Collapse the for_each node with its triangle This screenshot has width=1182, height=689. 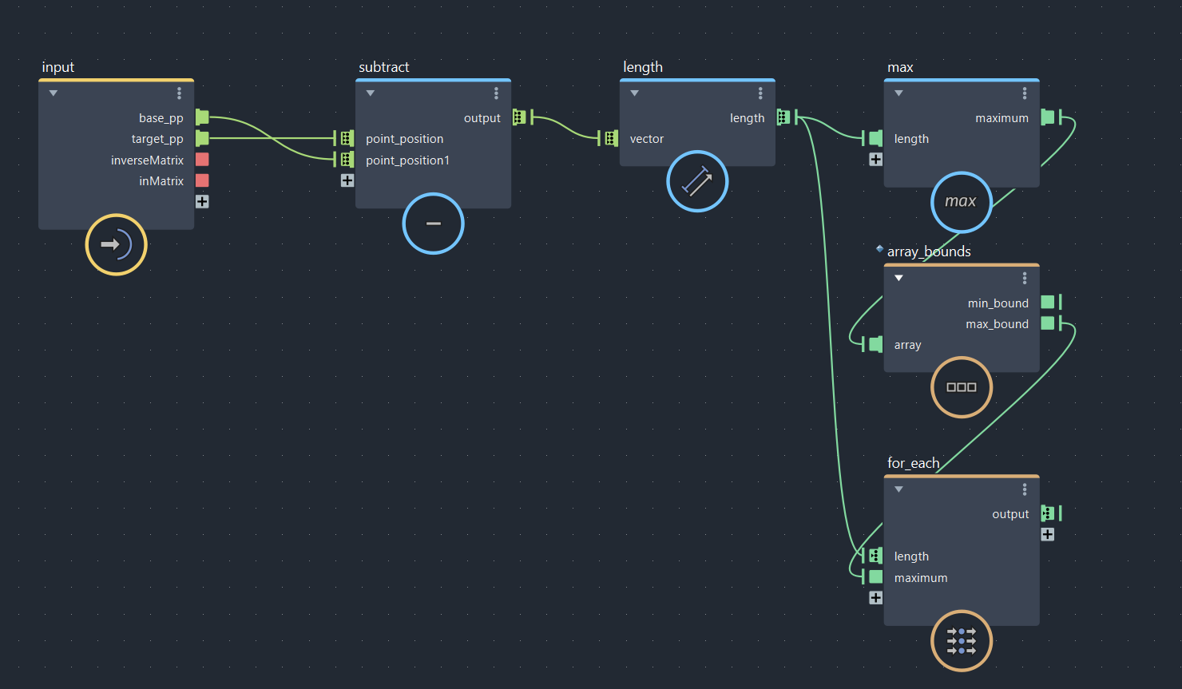[x=899, y=489]
